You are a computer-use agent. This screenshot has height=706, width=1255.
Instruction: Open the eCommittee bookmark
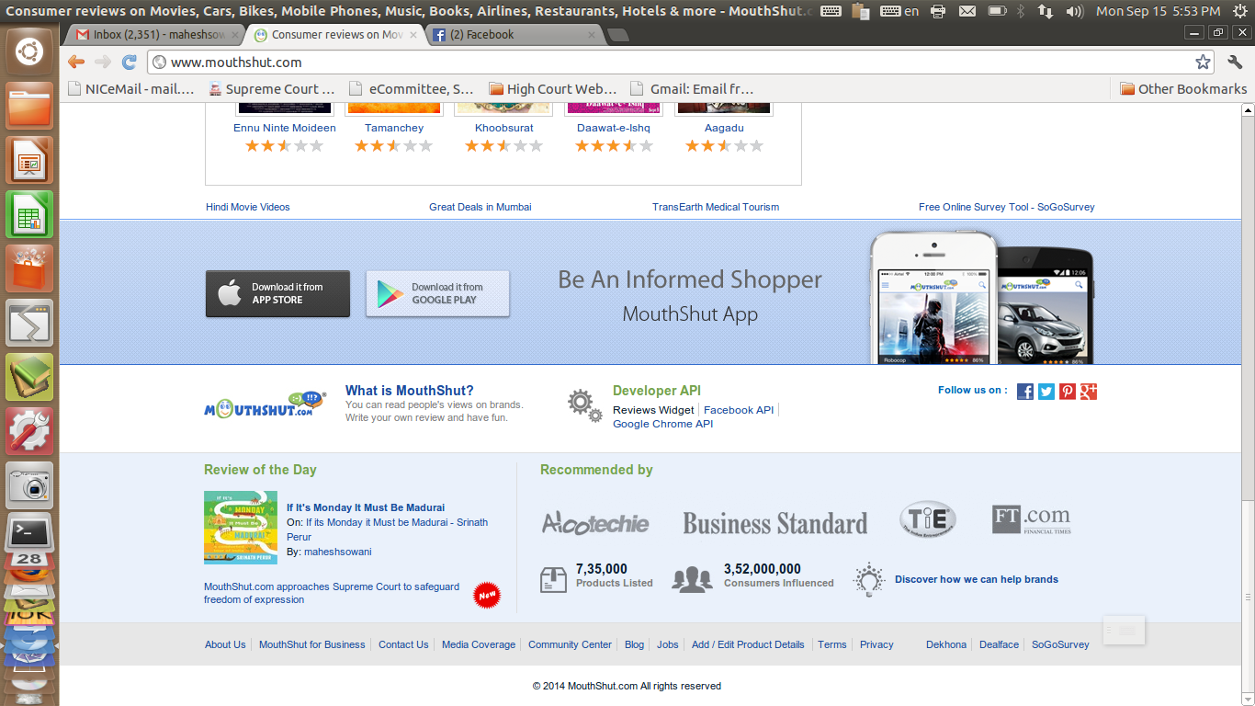412,89
